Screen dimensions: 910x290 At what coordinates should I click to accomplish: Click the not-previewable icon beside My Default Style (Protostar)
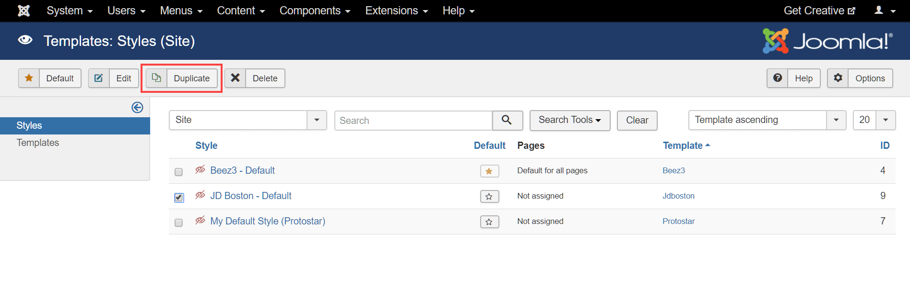[200, 221]
